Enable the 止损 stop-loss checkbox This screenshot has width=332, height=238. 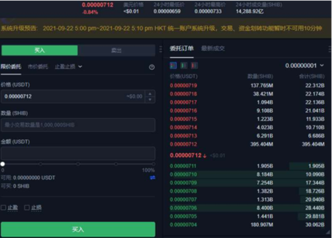pyautogui.click(x=27, y=208)
